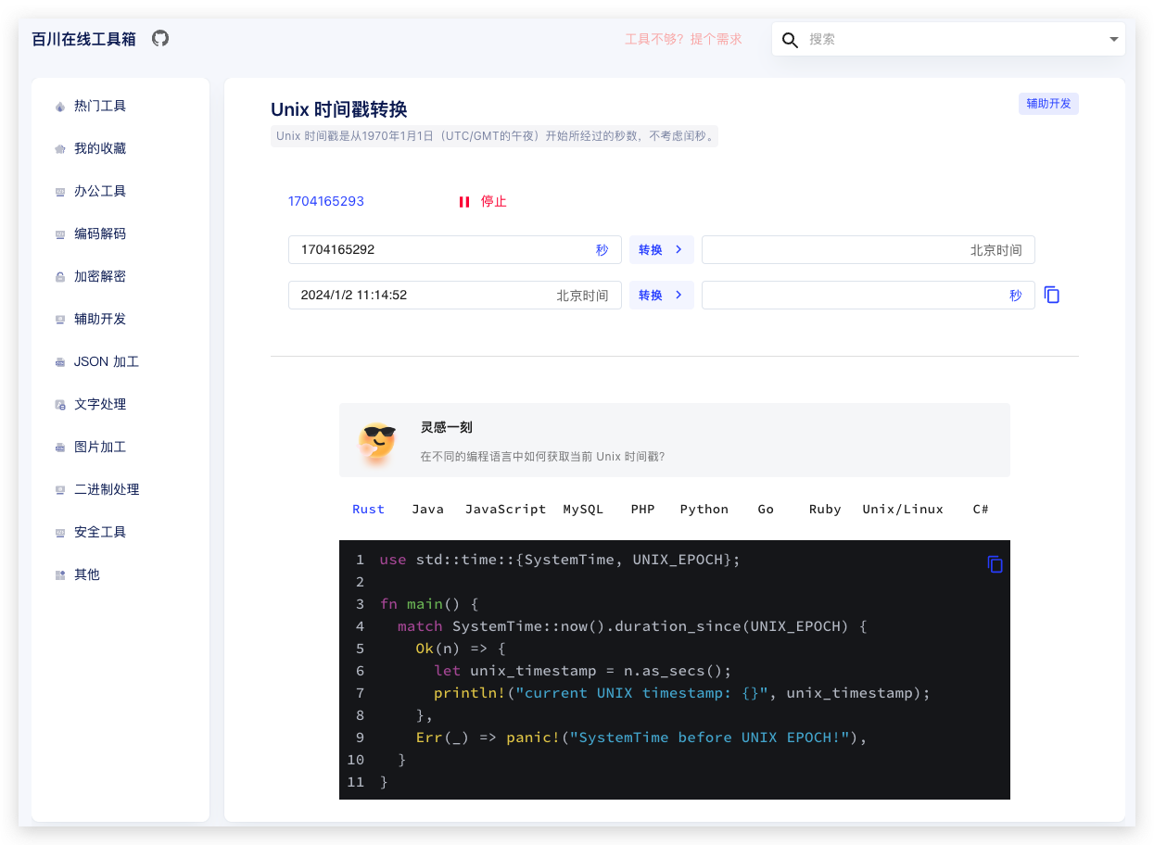This screenshot has height=845, width=1154.
Task: Switch to the JavaScript code tab
Action: click(505, 509)
